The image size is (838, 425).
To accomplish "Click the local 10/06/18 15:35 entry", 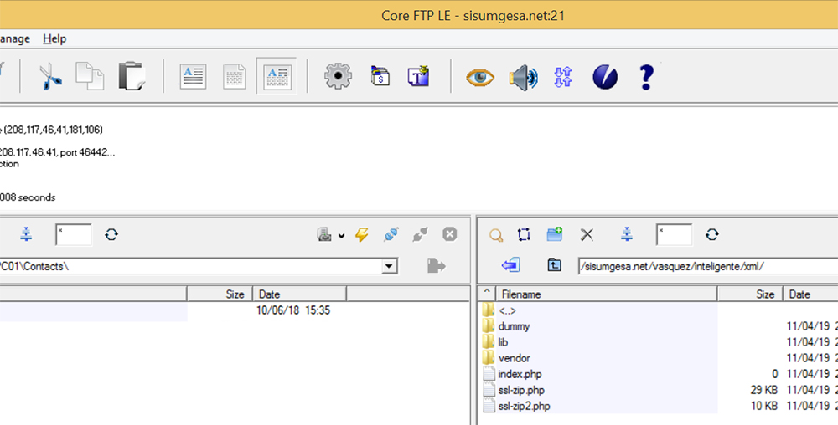I will click(x=292, y=310).
